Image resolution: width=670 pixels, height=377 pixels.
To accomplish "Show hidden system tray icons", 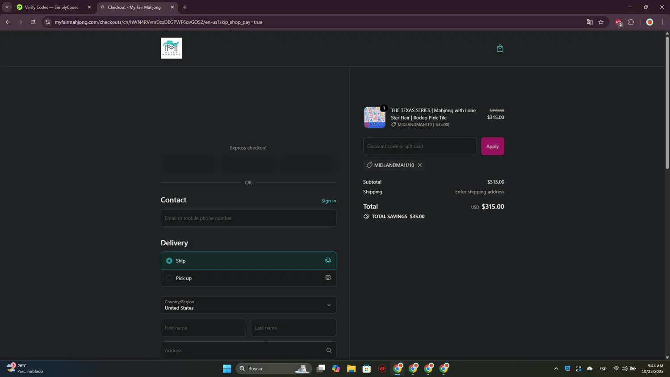I will tap(556, 369).
